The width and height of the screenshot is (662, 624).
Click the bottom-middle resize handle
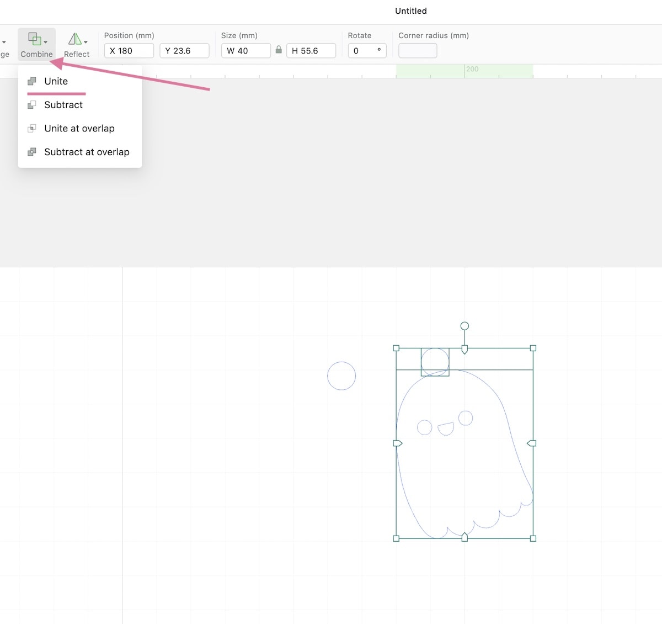point(465,537)
